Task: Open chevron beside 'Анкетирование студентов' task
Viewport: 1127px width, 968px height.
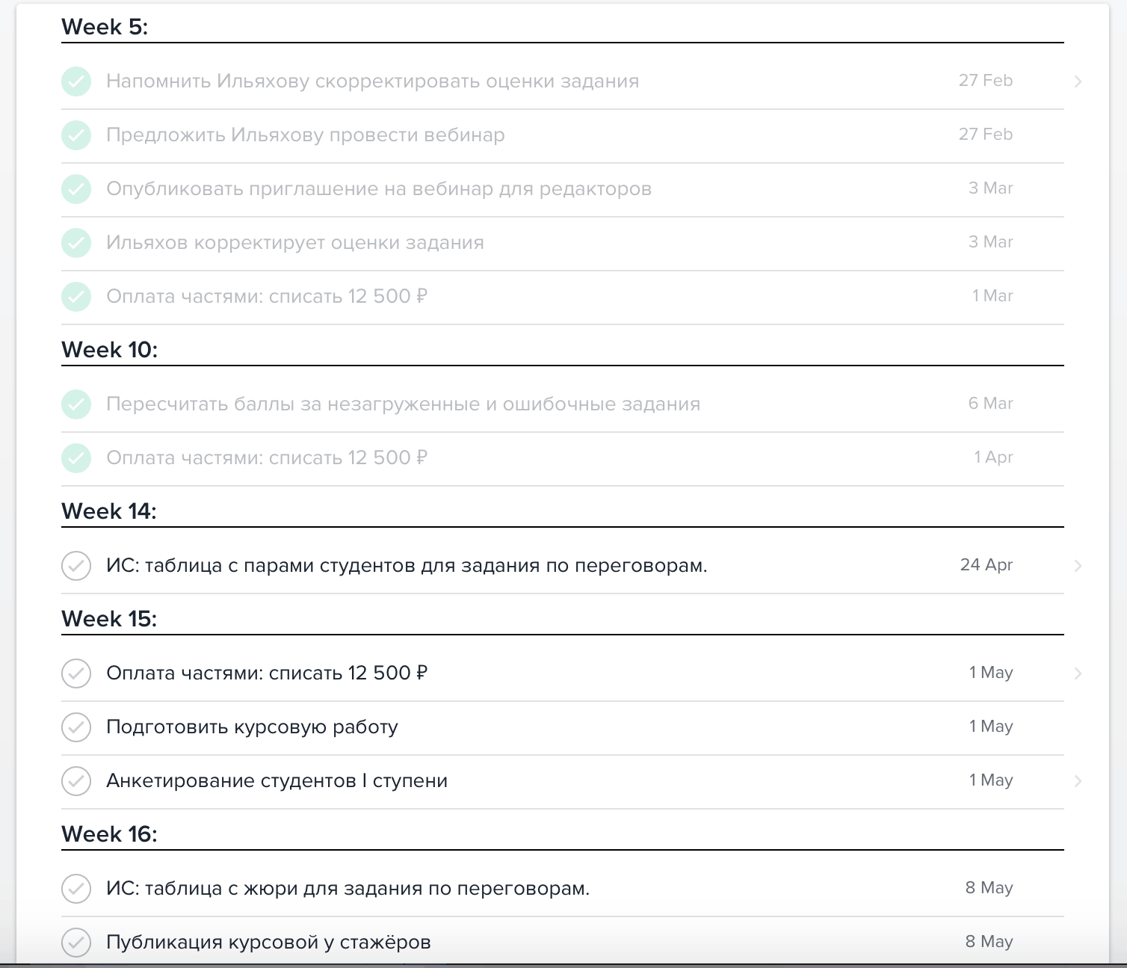Action: (x=1078, y=781)
